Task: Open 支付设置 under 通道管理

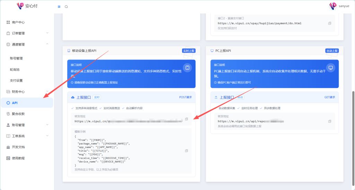Action: (x=16, y=81)
